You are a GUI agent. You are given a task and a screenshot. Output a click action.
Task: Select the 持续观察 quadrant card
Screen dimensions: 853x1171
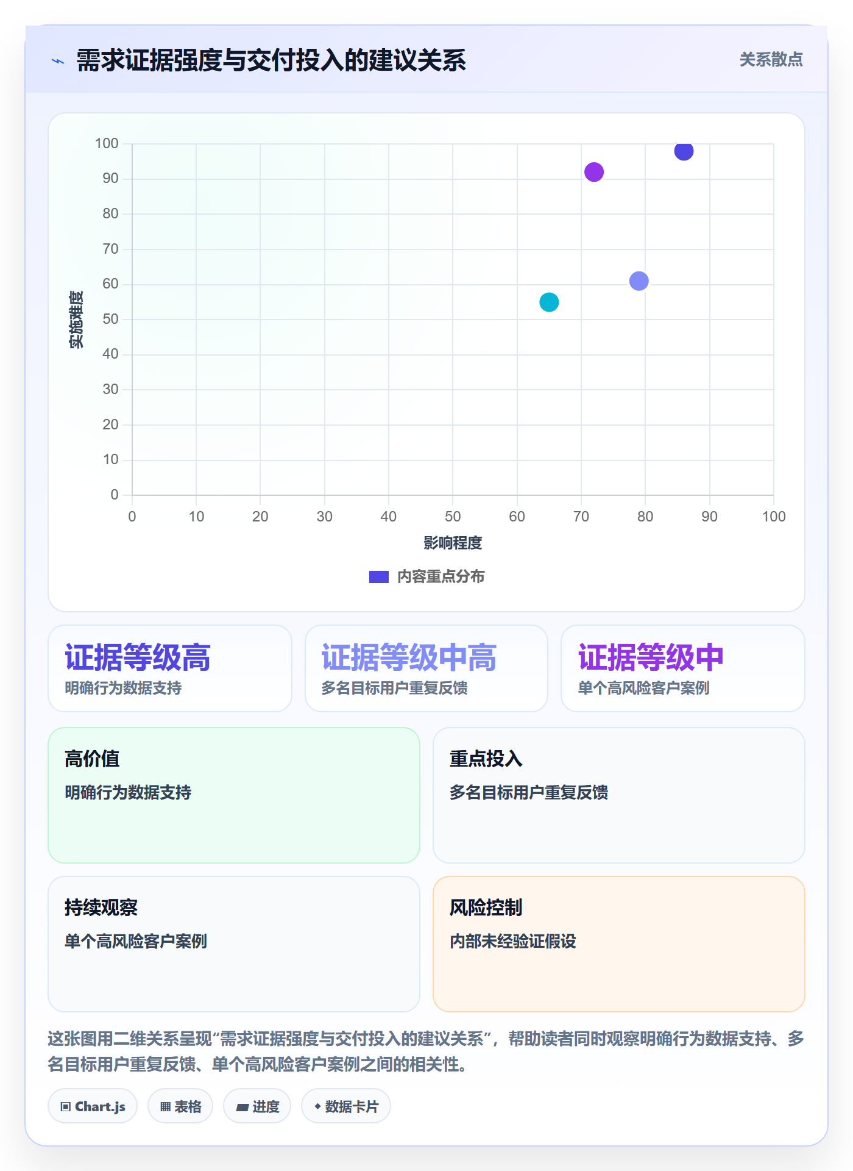pyautogui.click(x=234, y=944)
